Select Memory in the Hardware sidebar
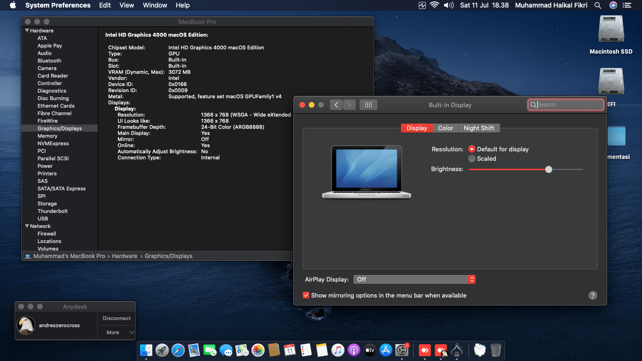642x361 pixels. [47, 136]
